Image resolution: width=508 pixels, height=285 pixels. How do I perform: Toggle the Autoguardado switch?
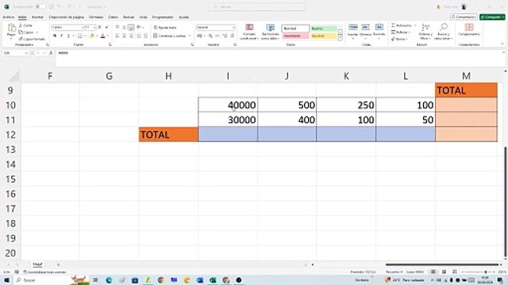click(40, 6)
